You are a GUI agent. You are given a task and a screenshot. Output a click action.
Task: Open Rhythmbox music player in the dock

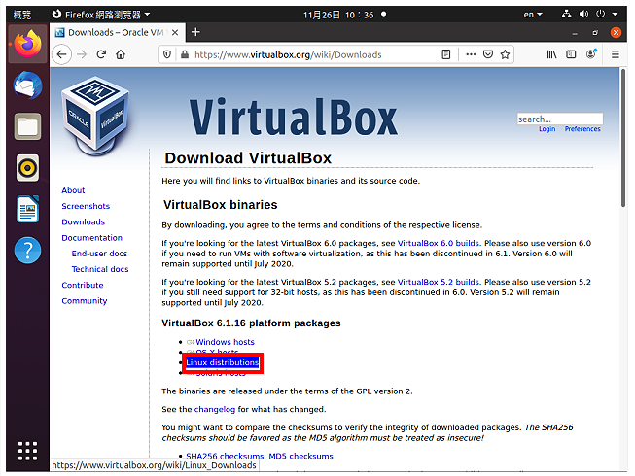click(27, 168)
